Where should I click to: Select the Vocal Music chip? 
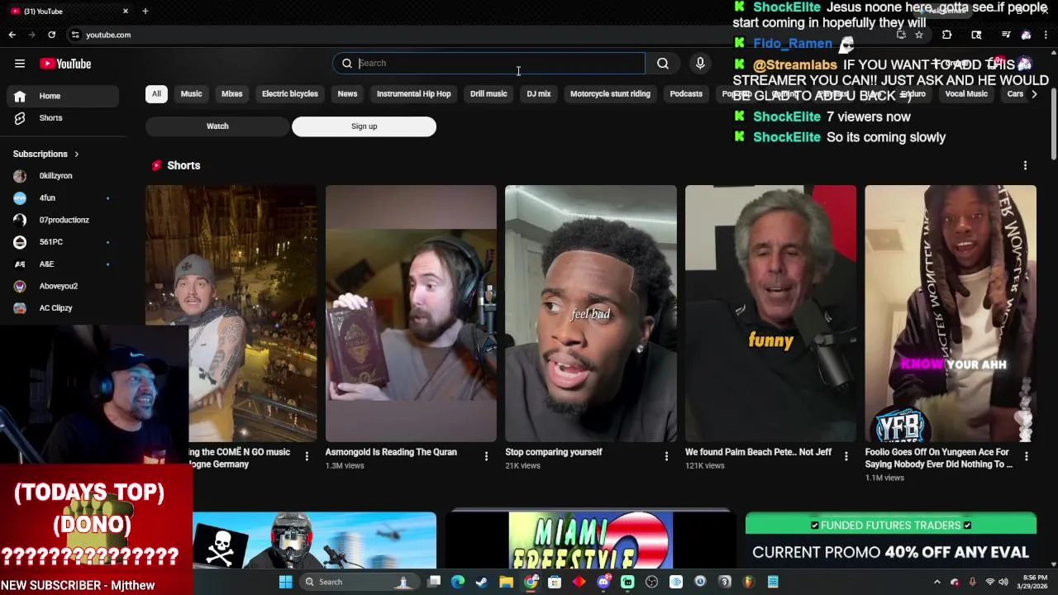click(x=966, y=94)
